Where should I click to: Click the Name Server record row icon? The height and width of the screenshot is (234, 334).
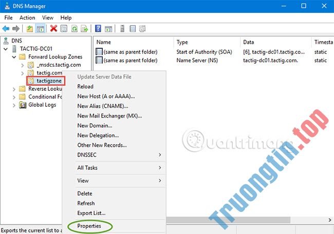click(x=99, y=60)
